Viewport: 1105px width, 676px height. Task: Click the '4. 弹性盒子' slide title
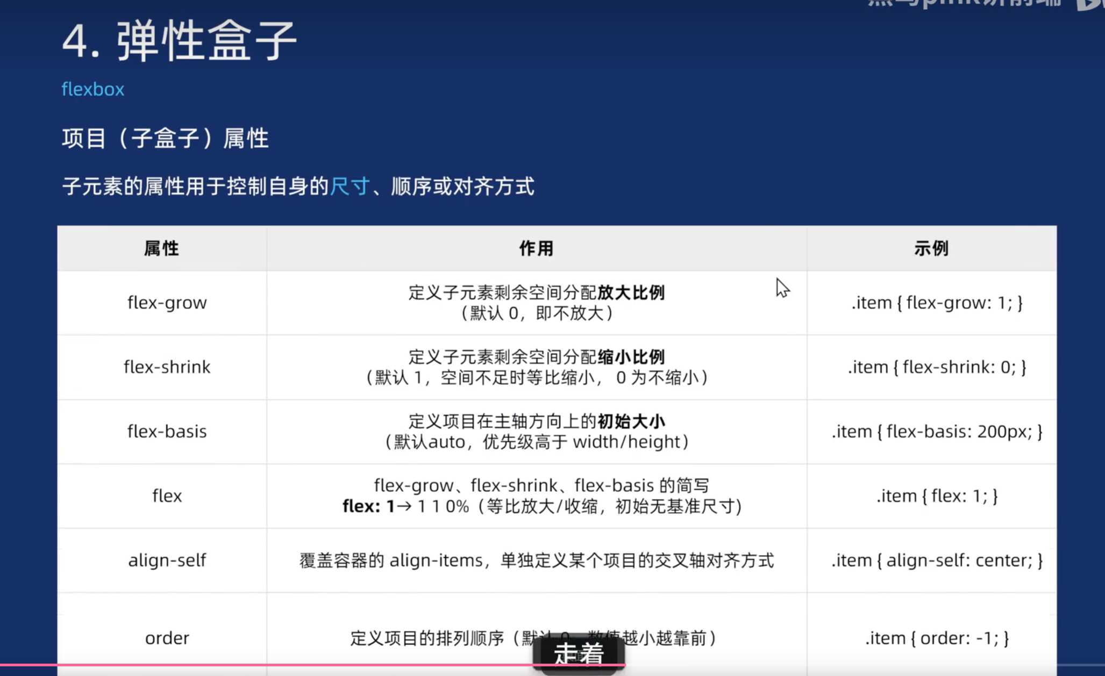click(179, 41)
